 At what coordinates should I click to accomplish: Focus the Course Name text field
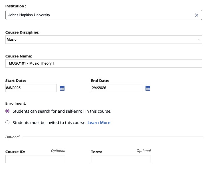[104, 63]
